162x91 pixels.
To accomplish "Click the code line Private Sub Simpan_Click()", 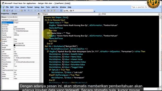I will [56, 17].
